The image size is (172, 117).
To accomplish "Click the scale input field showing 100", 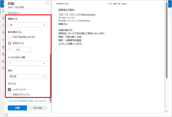I will pyautogui.click(x=22, y=50).
